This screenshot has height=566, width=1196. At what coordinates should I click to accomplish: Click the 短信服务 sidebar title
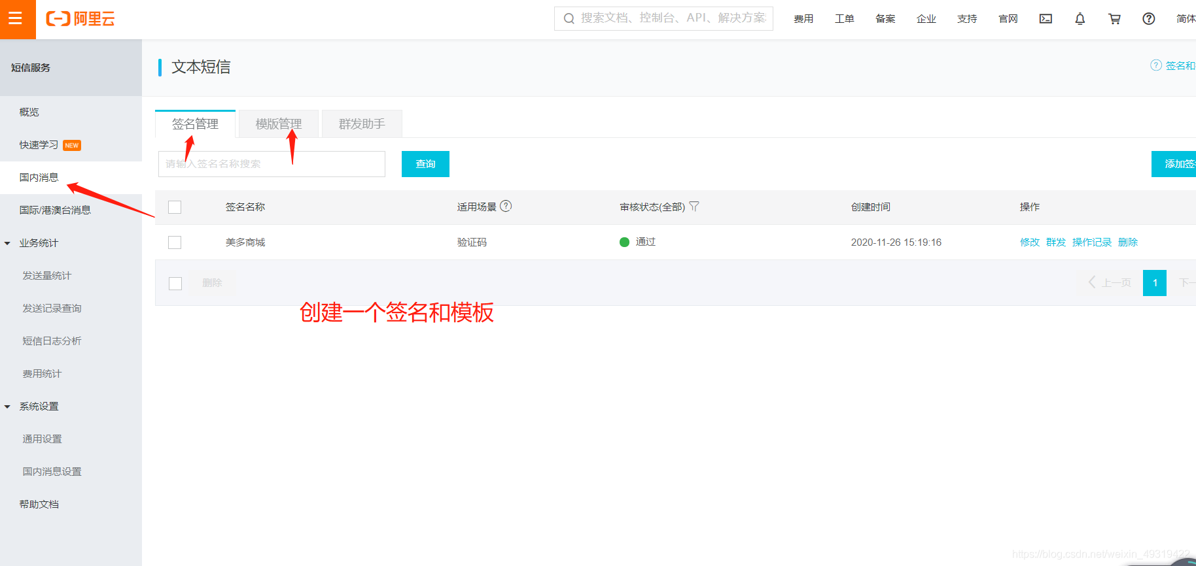31,68
